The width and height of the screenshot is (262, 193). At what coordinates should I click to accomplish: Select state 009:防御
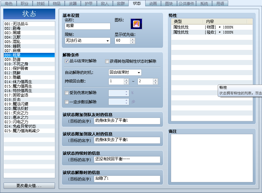point(29,60)
